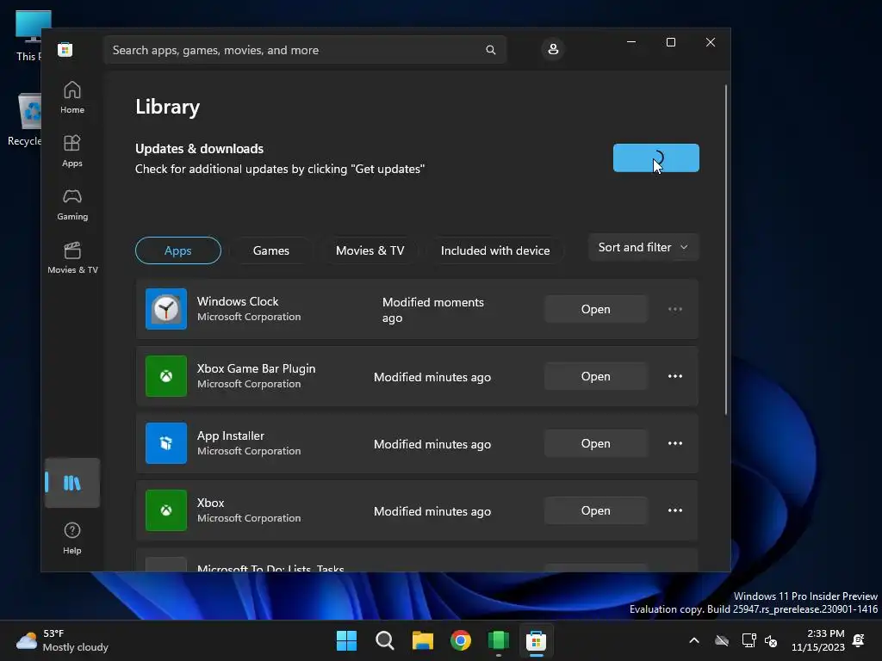Click the OneDrive cloud tray icon
This screenshot has width=882, height=661.
click(x=722, y=640)
